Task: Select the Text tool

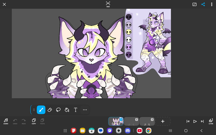Action: 76,110
